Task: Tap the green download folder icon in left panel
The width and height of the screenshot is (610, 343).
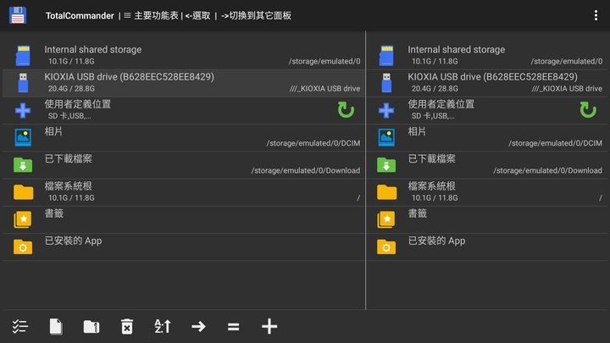Action: click(x=23, y=165)
